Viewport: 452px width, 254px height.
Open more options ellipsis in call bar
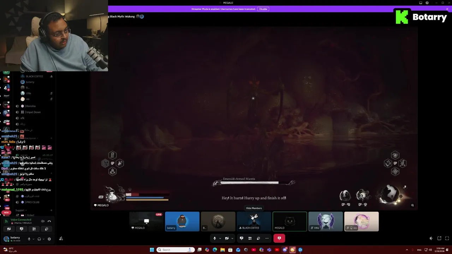267,238
